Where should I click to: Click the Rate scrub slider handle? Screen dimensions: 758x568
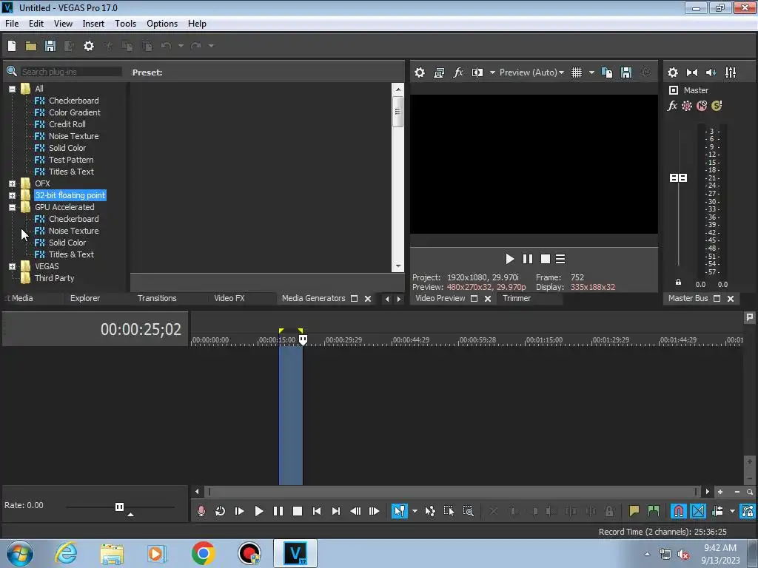point(119,507)
